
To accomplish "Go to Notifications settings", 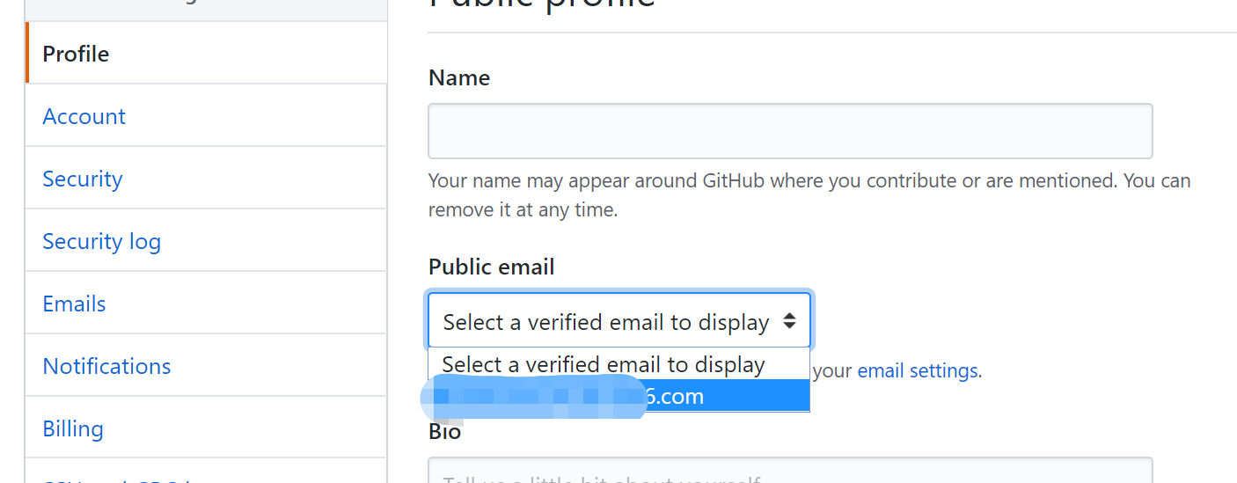I will (107, 366).
